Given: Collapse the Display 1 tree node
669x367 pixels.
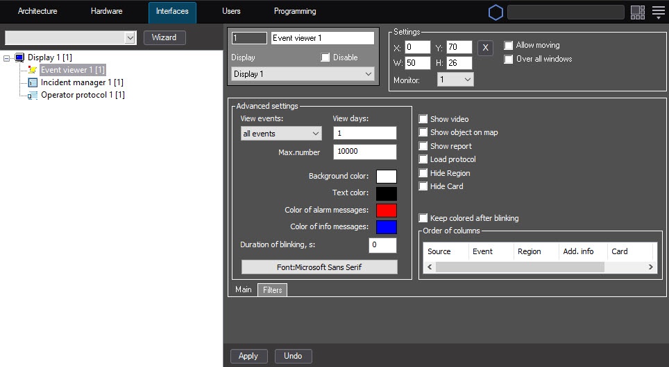Looking at the screenshot, I should pyautogui.click(x=7, y=58).
